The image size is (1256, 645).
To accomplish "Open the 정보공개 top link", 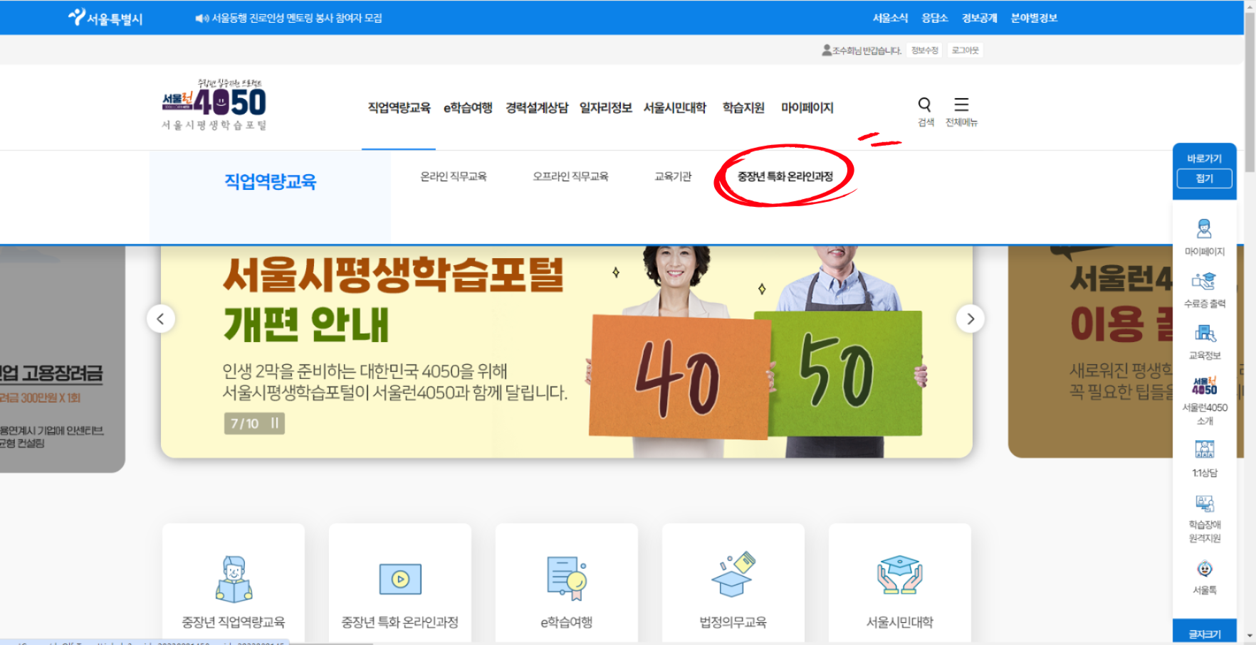I will click(x=980, y=18).
